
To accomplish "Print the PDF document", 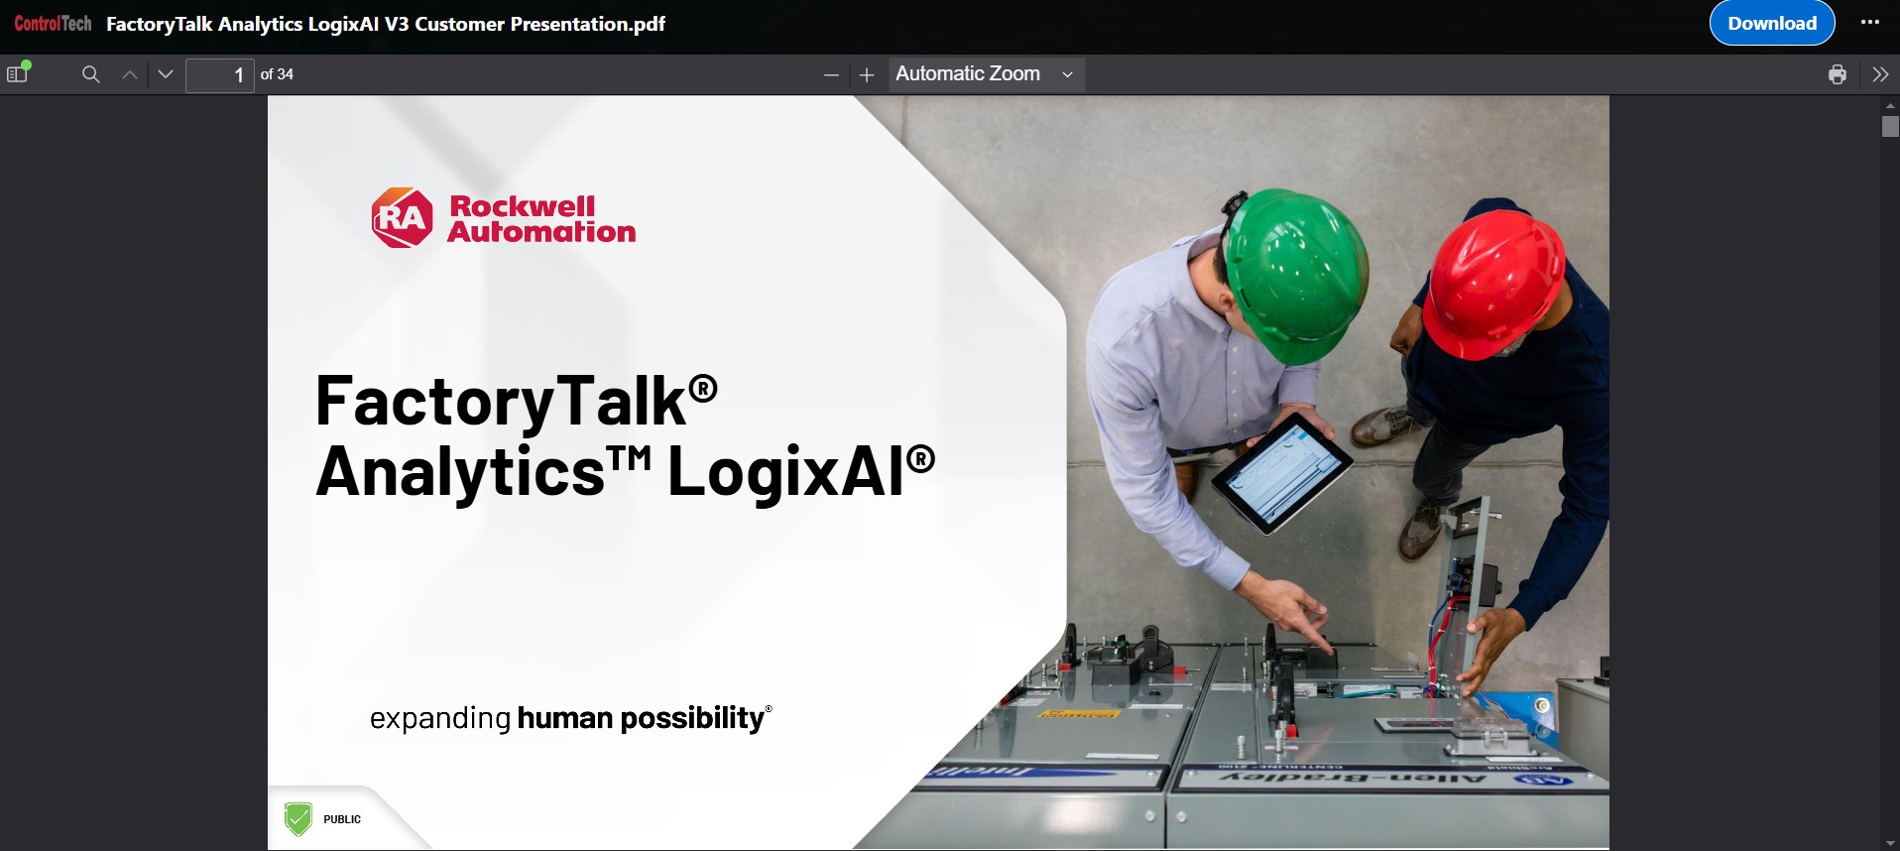I will point(1837,74).
